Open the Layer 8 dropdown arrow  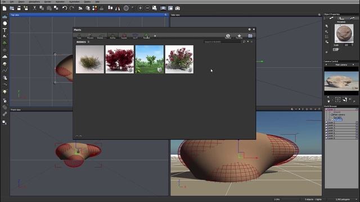(357, 138)
